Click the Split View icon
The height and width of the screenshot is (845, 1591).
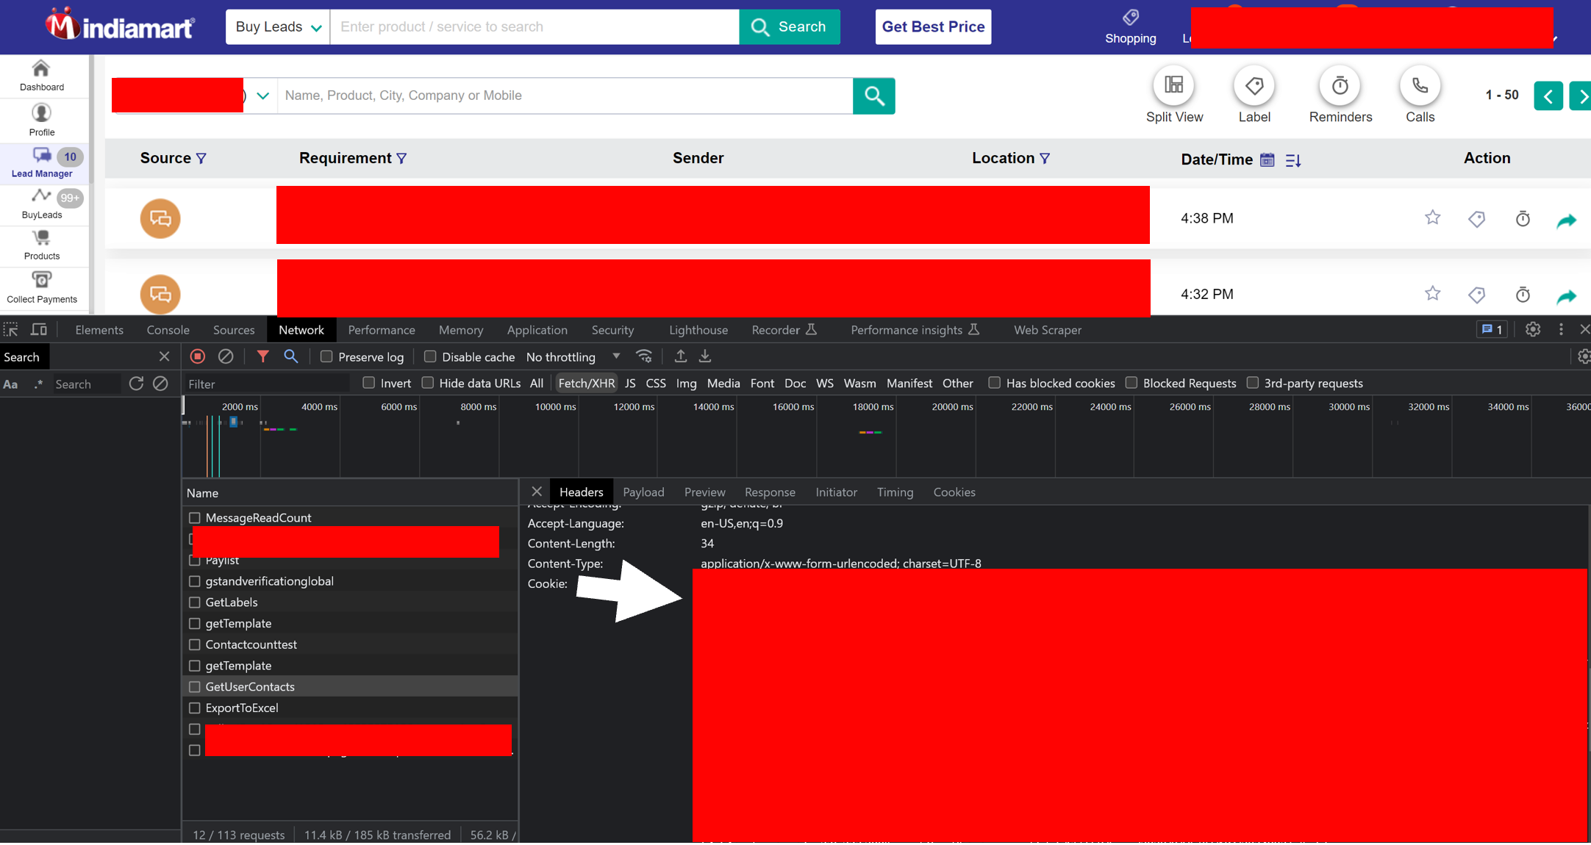click(x=1174, y=86)
